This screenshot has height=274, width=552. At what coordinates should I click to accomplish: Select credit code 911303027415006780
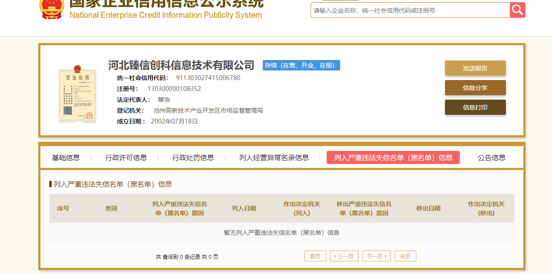coord(208,78)
